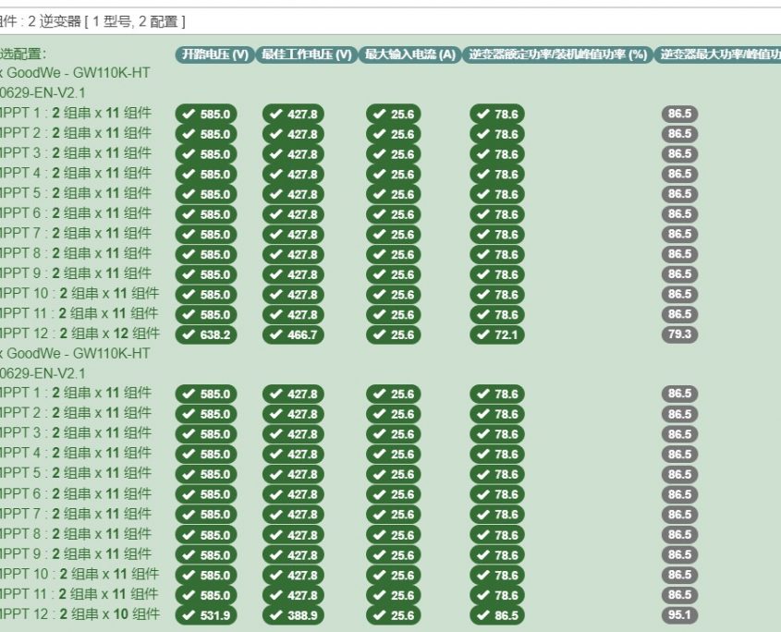Click 585.0 badge in first inverter's MPPT 9 row
The image size is (781, 632).
pos(206,274)
